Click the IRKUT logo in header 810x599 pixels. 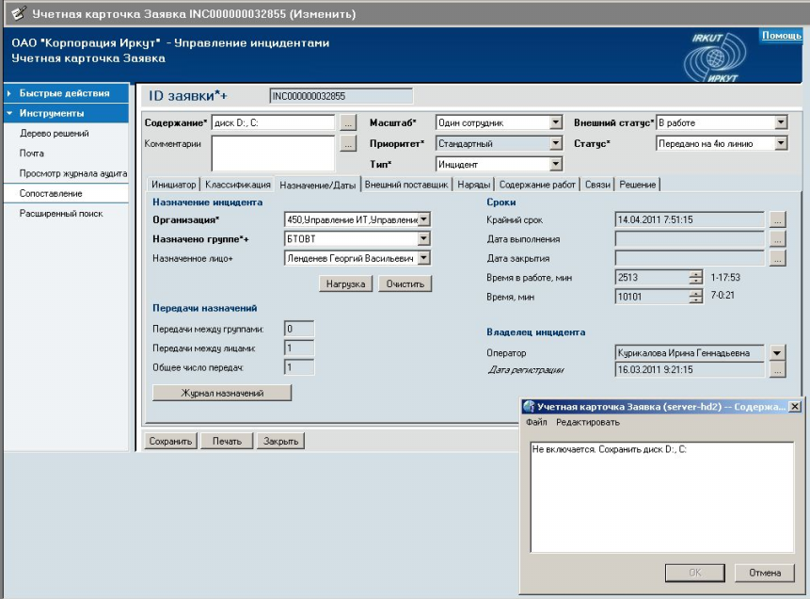pyautogui.click(x=716, y=57)
